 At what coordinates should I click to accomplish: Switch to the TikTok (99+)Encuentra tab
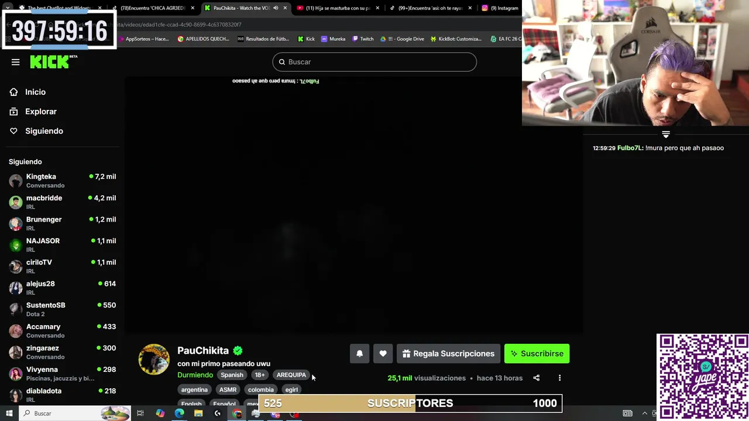[431, 8]
